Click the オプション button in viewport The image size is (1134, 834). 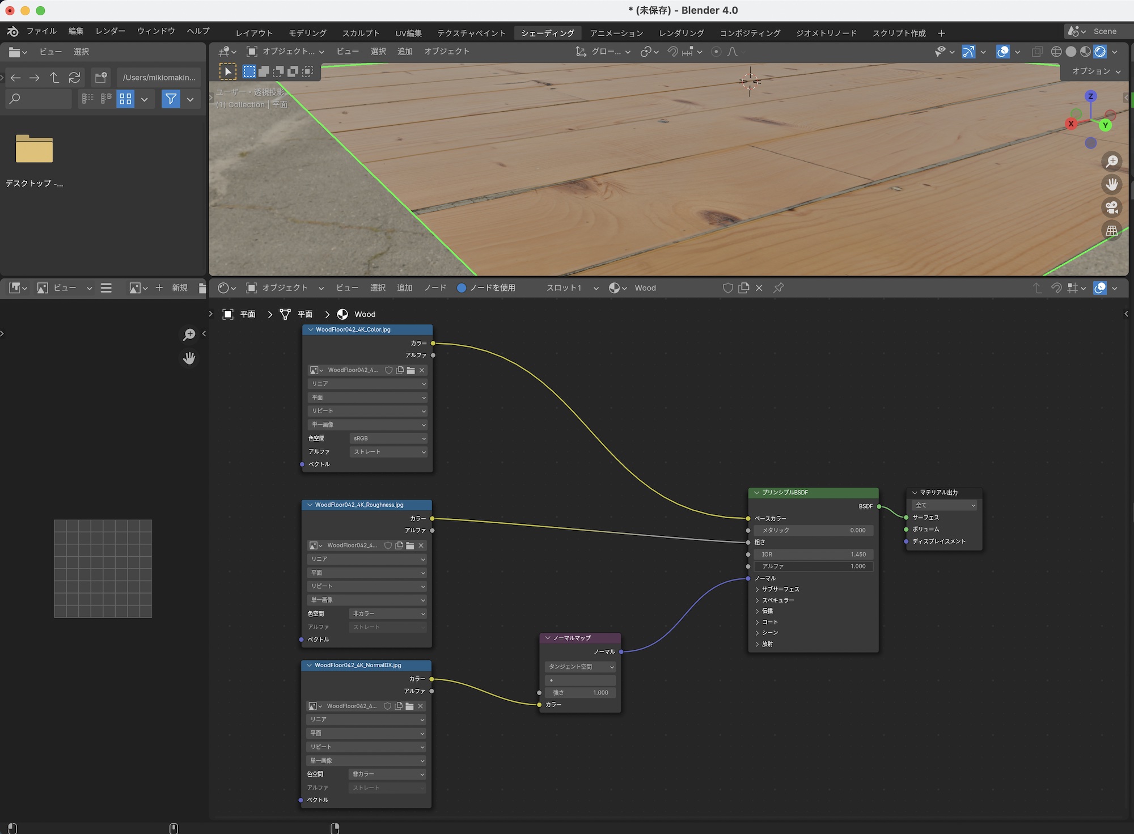(1095, 71)
